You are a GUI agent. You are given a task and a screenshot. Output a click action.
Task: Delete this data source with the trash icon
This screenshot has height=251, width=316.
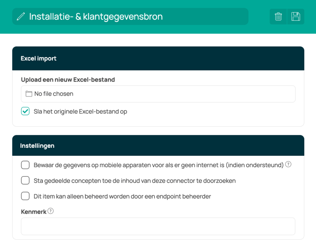click(278, 16)
